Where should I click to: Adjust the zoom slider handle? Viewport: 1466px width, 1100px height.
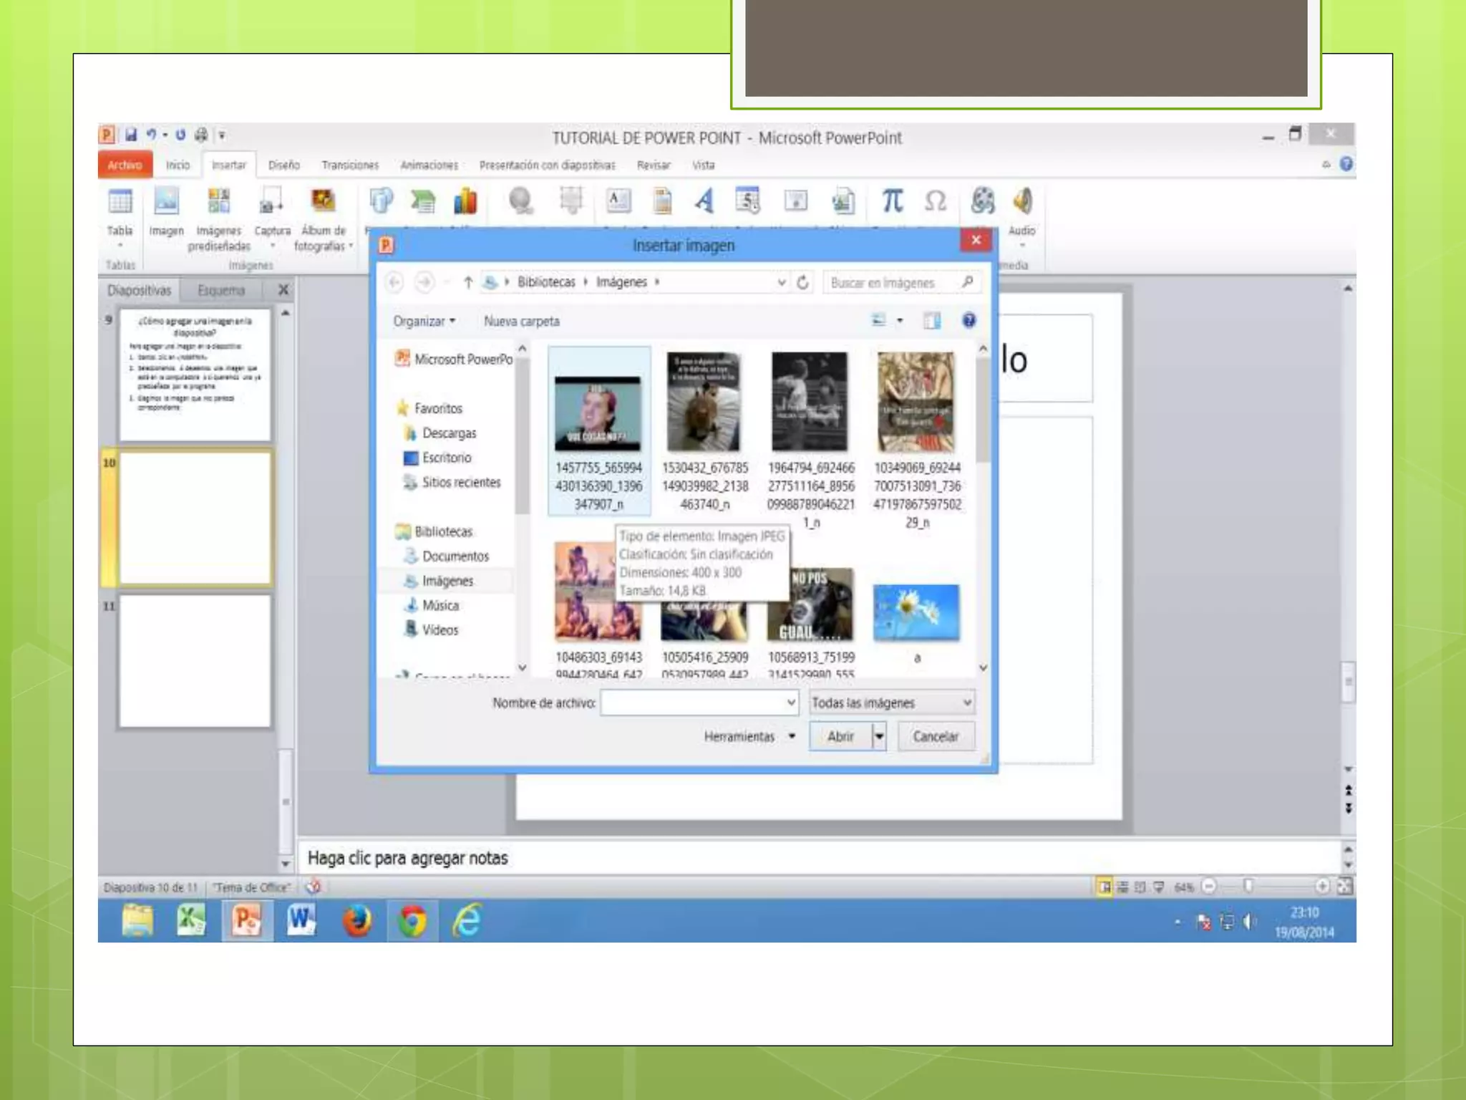1248,887
